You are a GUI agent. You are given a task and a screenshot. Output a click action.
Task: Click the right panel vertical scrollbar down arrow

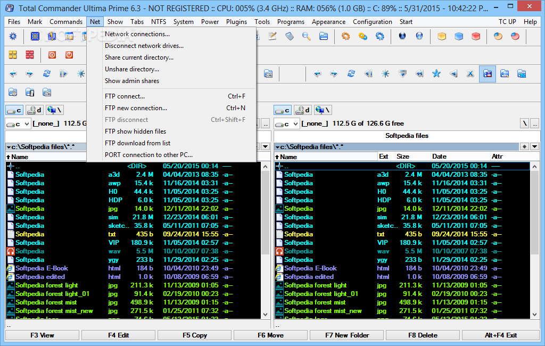[534, 315]
